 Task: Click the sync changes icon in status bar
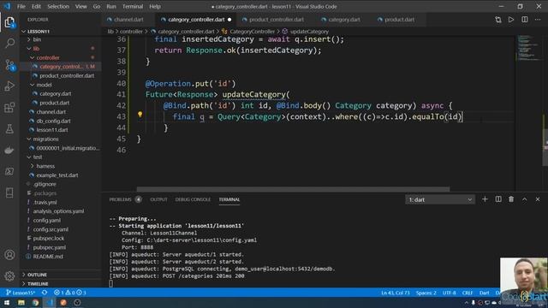tap(45, 293)
